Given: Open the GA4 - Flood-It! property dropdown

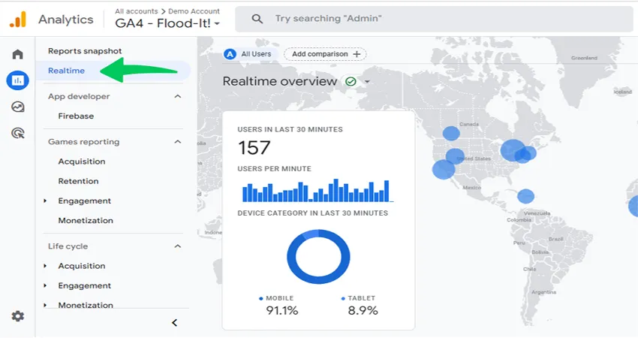Looking at the screenshot, I should tap(167, 23).
